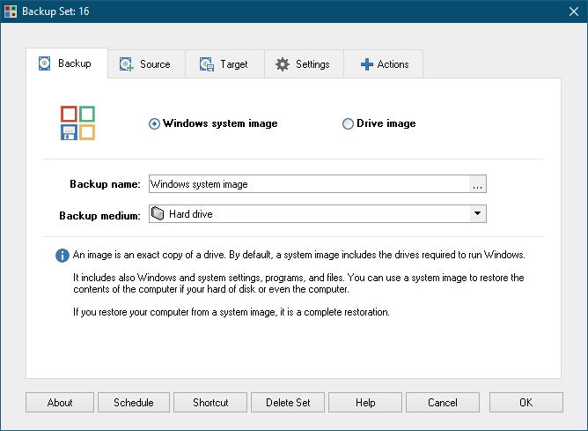Click the 'Backup medium:' label

pos(99,215)
